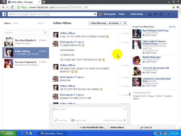Image resolution: width=181 pixels, height=136 pixels.
Task: Expand the account menu arrow in the top bar
Action: 174,14
